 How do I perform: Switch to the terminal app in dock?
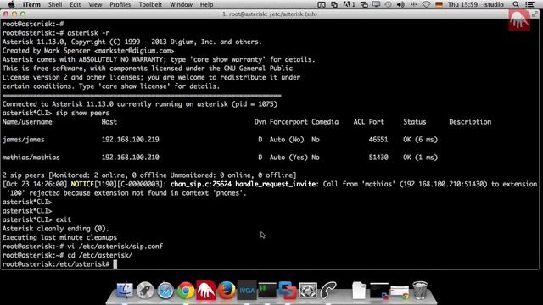click(267, 290)
